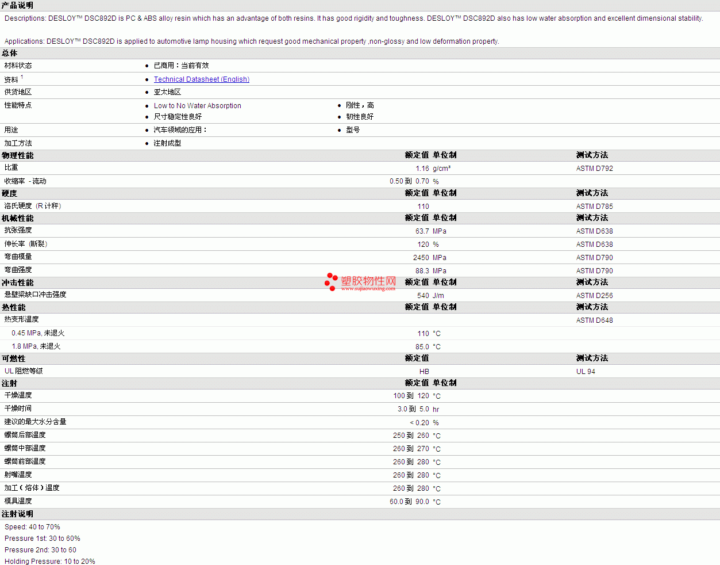
Task: Select the 冲击性能 section header
Action: click(18, 282)
